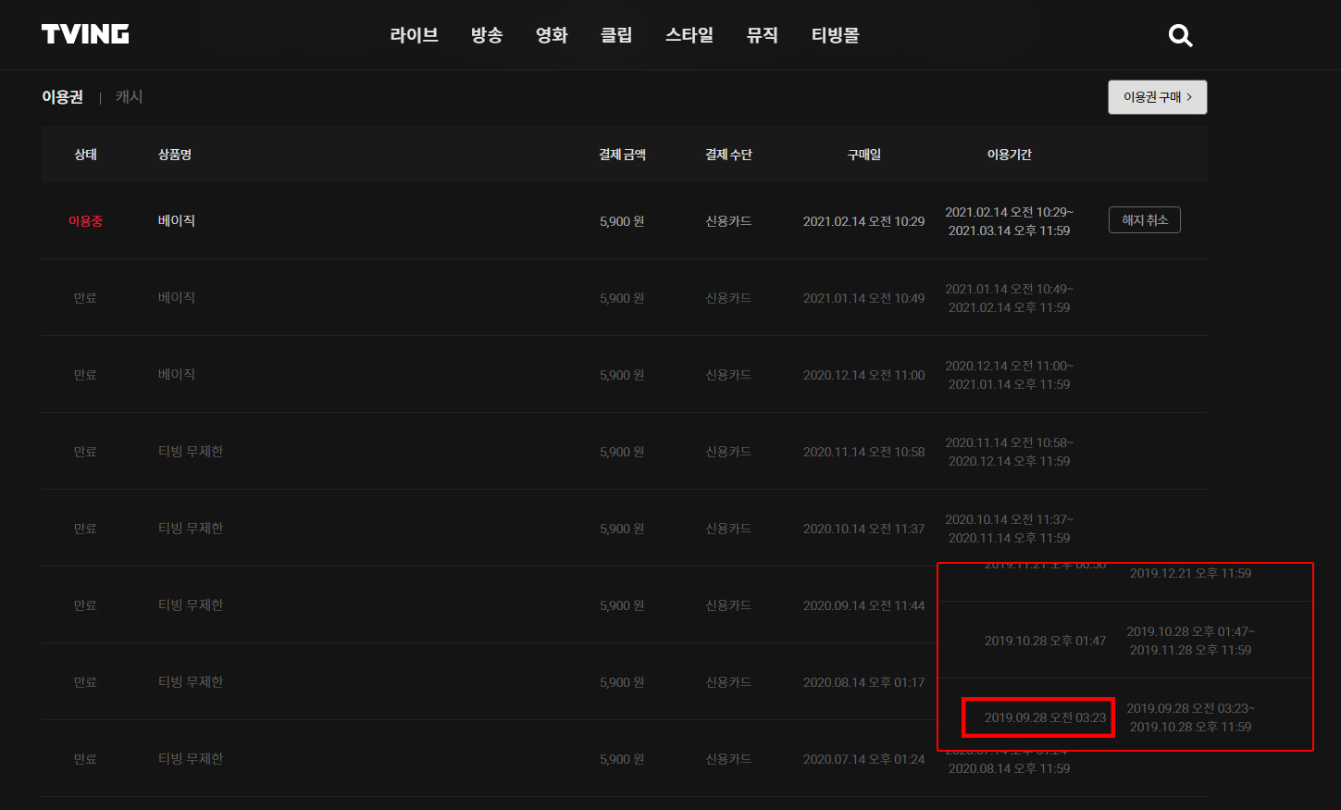Viewport: 1341px width, 810px height.
Task: Click 만료 status in the 2021.01.14 row
Action: pyautogui.click(x=85, y=298)
